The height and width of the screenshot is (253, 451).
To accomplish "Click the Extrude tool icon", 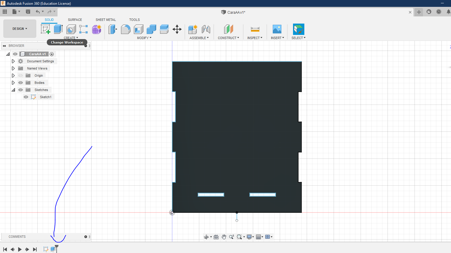I will (x=58, y=29).
